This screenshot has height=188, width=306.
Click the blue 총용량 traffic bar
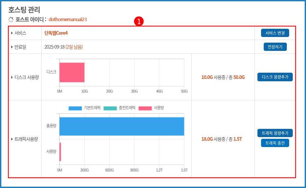(x=122, y=126)
